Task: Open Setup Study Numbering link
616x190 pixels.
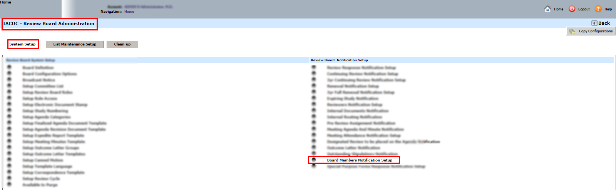Action: click(x=45, y=111)
